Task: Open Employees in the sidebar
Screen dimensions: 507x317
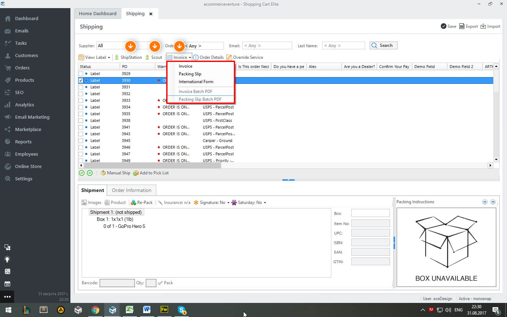Action: tap(26, 154)
